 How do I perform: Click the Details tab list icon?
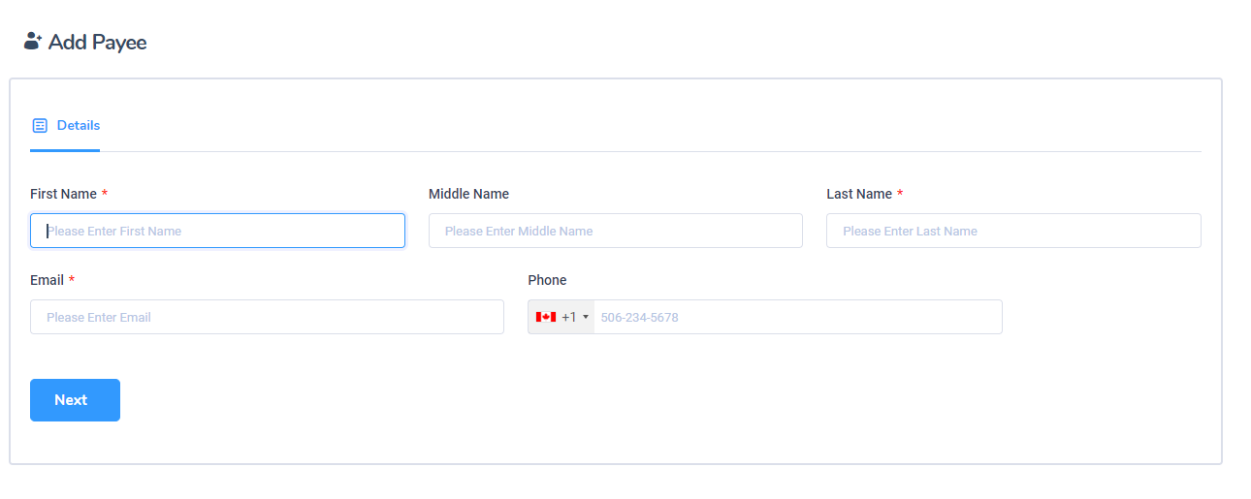[40, 126]
